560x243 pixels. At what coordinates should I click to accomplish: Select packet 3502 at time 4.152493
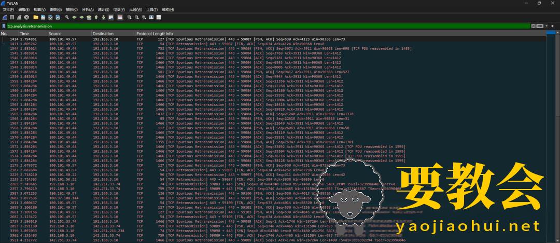(273, 236)
